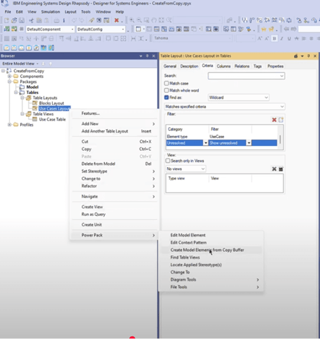Image resolution: width=320 pixels, height=339 pixels.
Task: Open the DefaultComponent dropdown
Action: (x=72, y=29)
